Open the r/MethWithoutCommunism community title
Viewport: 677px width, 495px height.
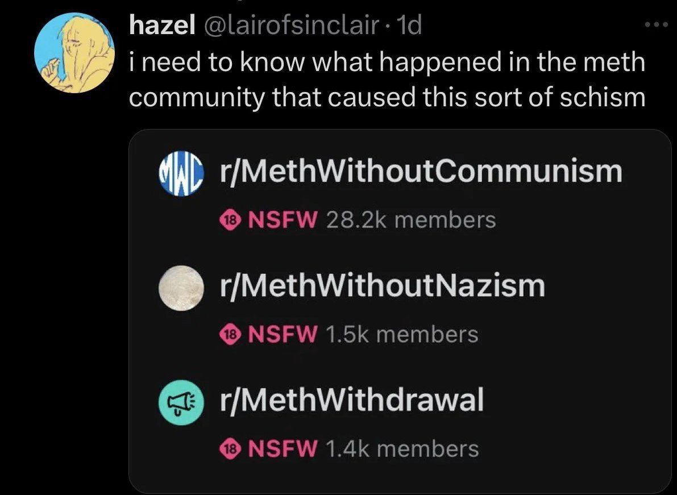[420, 172]
